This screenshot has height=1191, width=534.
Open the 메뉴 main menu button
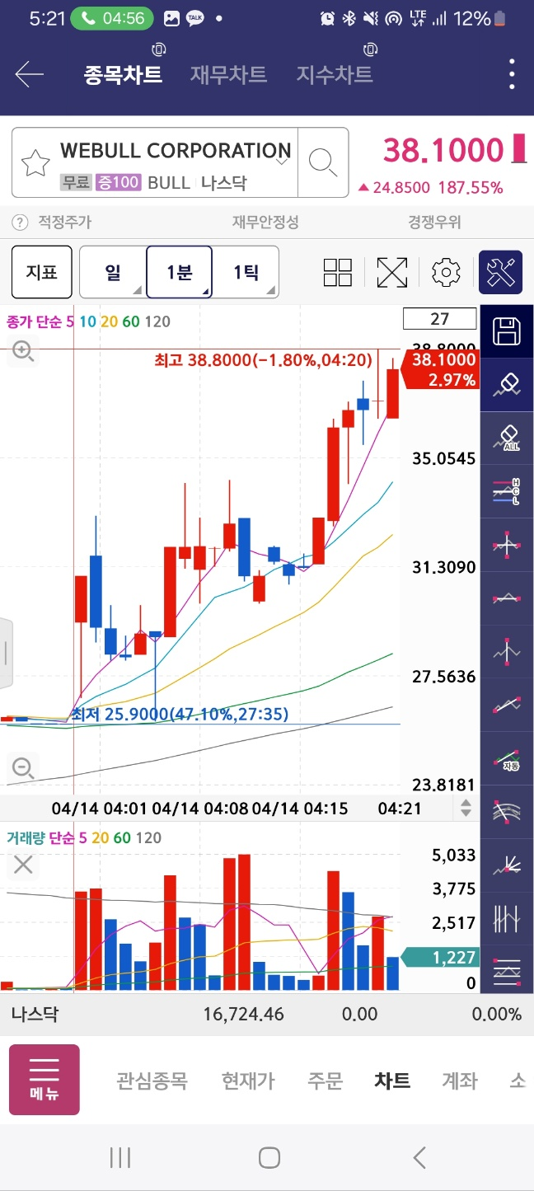click(44, 1080)
